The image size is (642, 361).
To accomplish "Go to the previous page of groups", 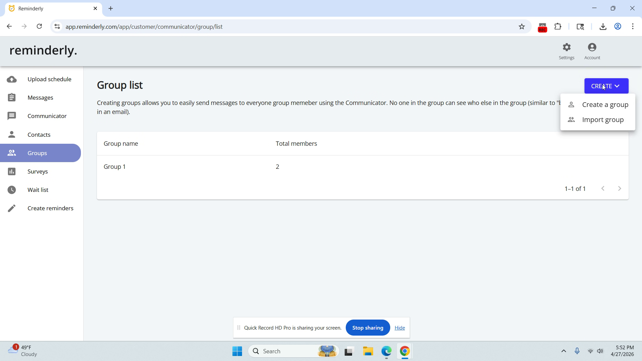I will 603,189.
